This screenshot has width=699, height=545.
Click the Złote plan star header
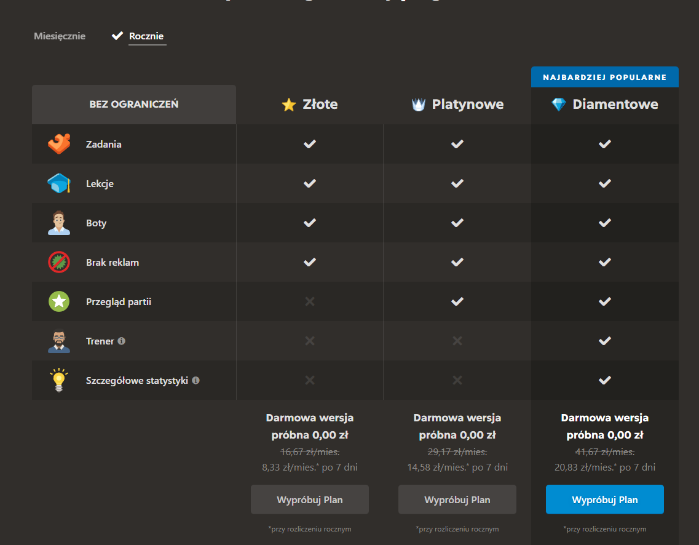click(x=310, y=105)
